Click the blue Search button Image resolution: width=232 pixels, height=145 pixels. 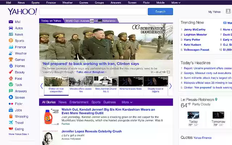160,12
